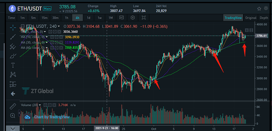
Task: Hide the MA 10 indicator eye icon
Action: [x=52, y=37]
